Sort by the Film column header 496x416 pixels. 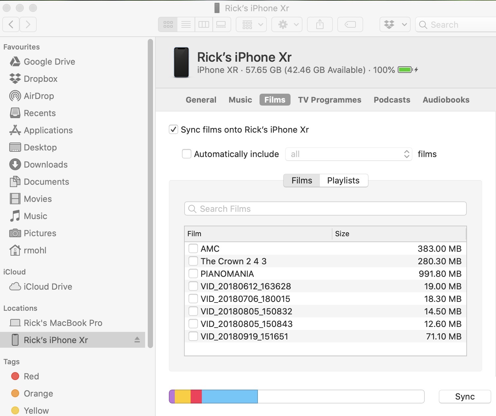tap(258, 234)
